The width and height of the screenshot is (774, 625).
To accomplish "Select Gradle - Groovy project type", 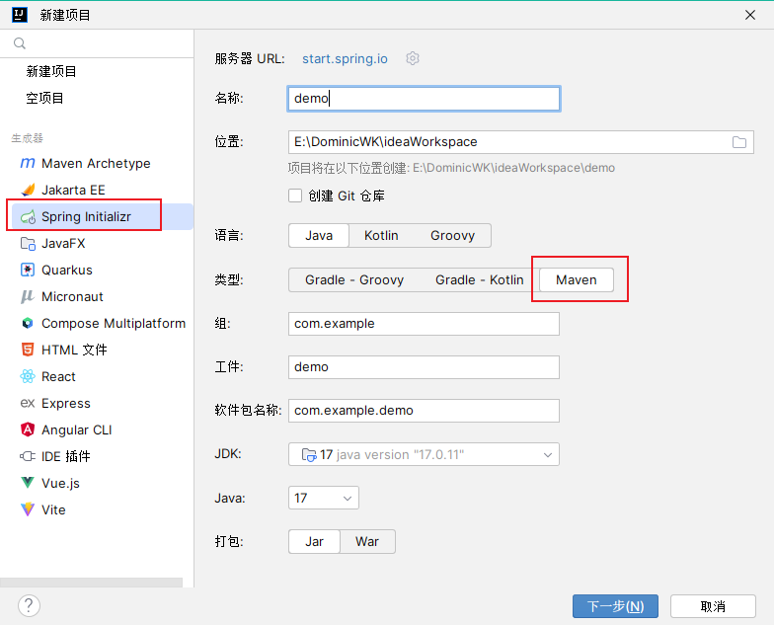I will coord(354,279).
